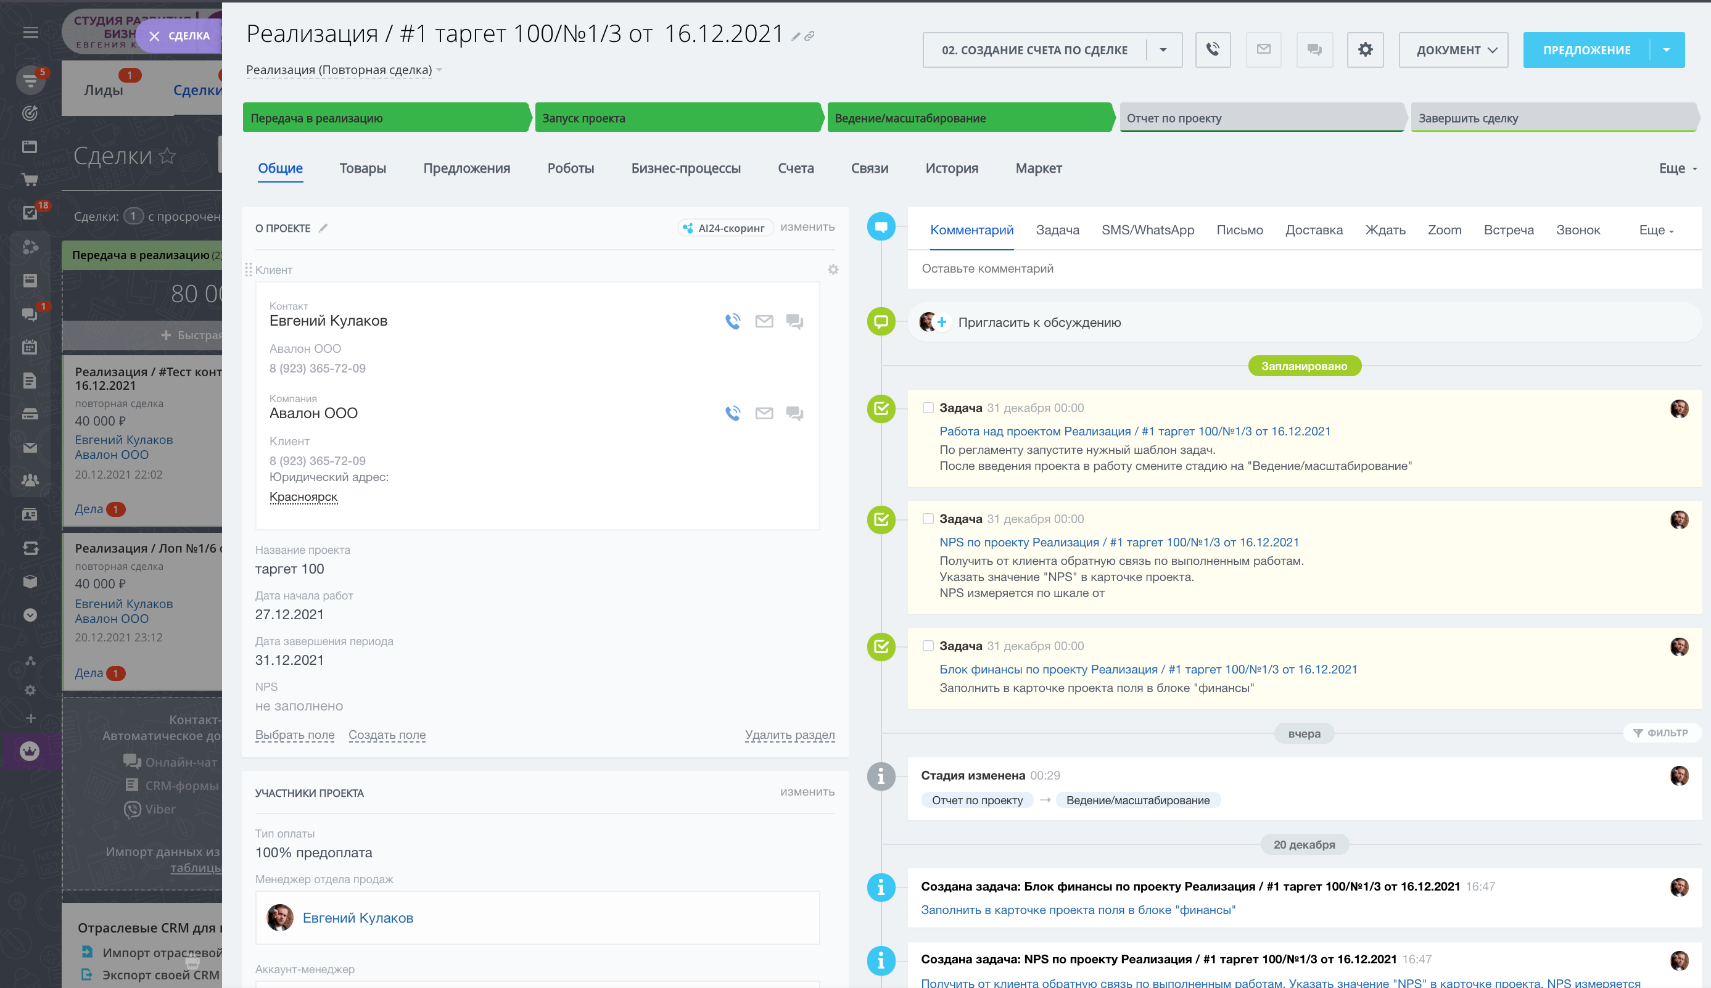Open the ДОКУМЕНТ dropdown
Viewport: 1711px width, 988px height.
[1453, 49]
